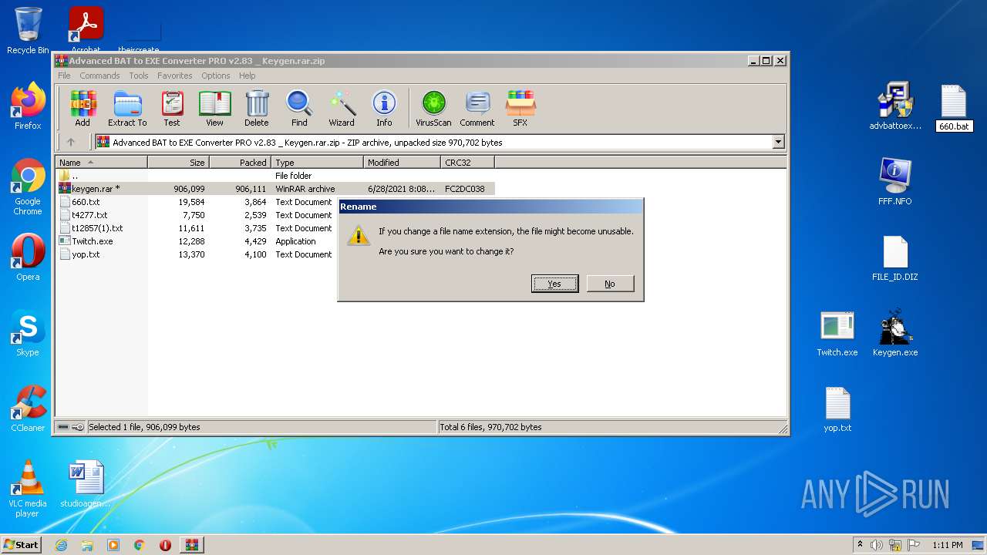Open the Favorites menu
The width and height of the screenshot is (987, 555).
pos(175,76)
